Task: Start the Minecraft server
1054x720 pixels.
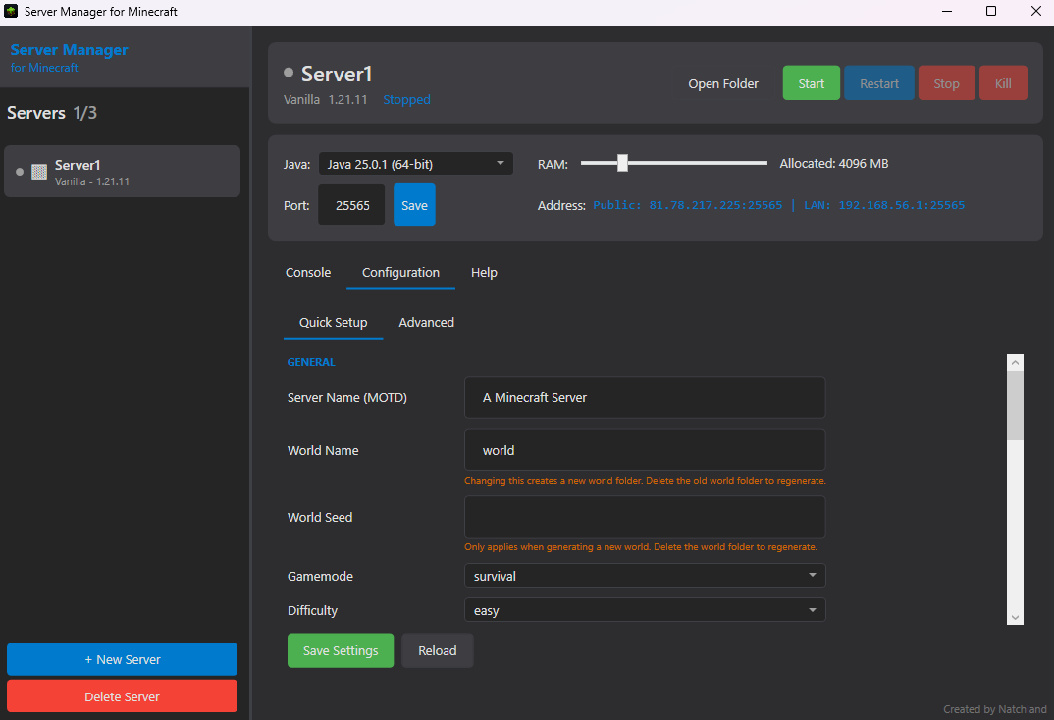Action: (x=811, y=83)
